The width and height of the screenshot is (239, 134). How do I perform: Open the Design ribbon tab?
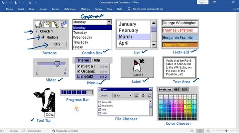click(43, 9)
